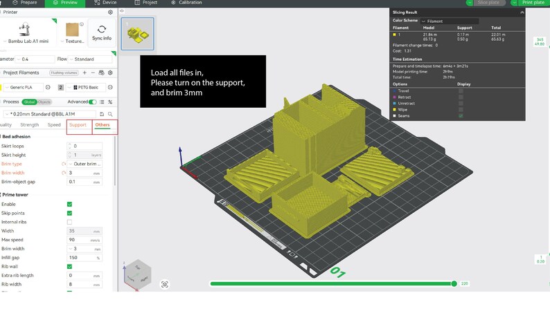Save process preset icon
550x311 pixels.
click(102, 114)
